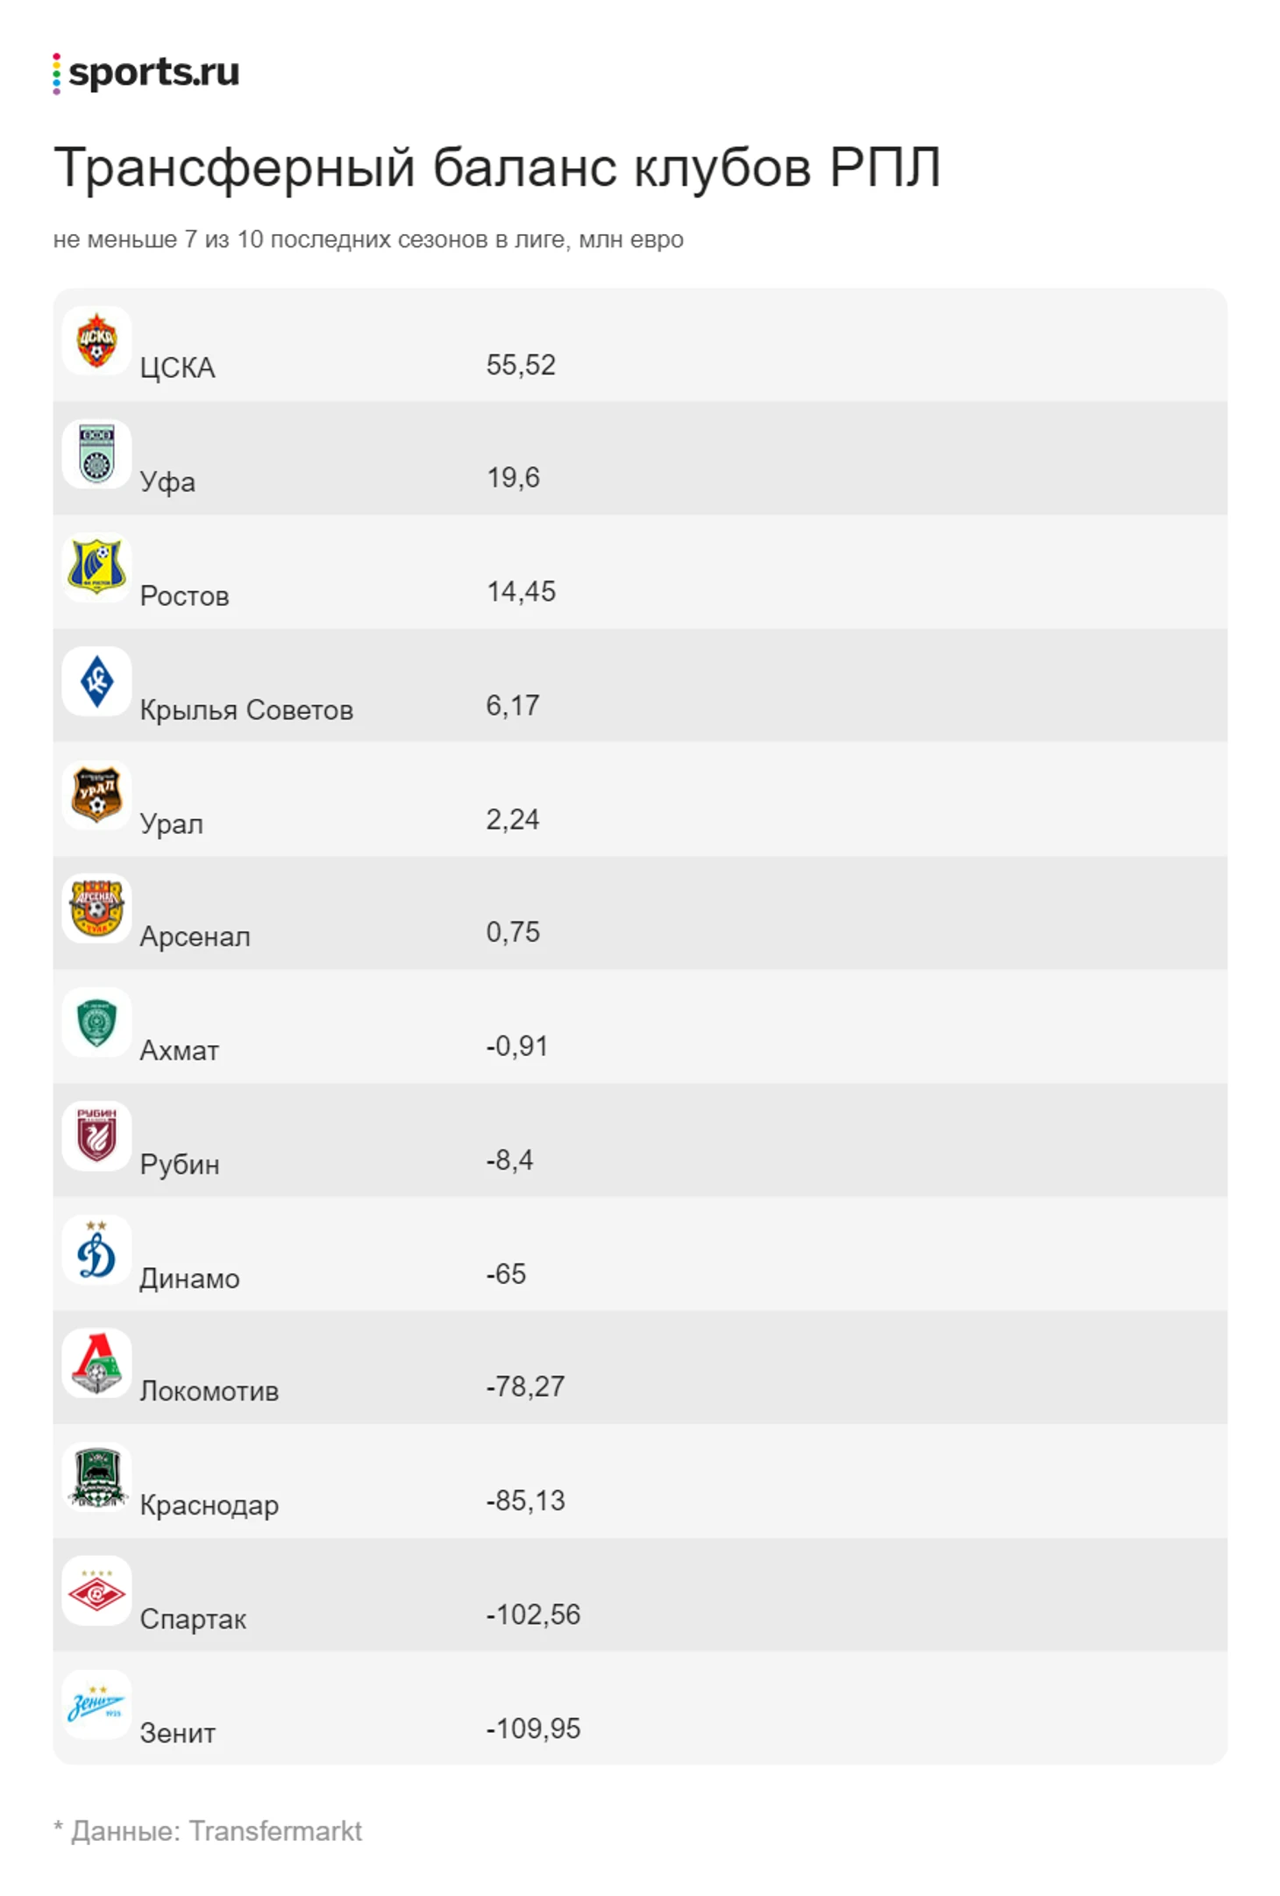
Task: Click the Зенит balance value -109,95
Action: tap(533, 1728)
